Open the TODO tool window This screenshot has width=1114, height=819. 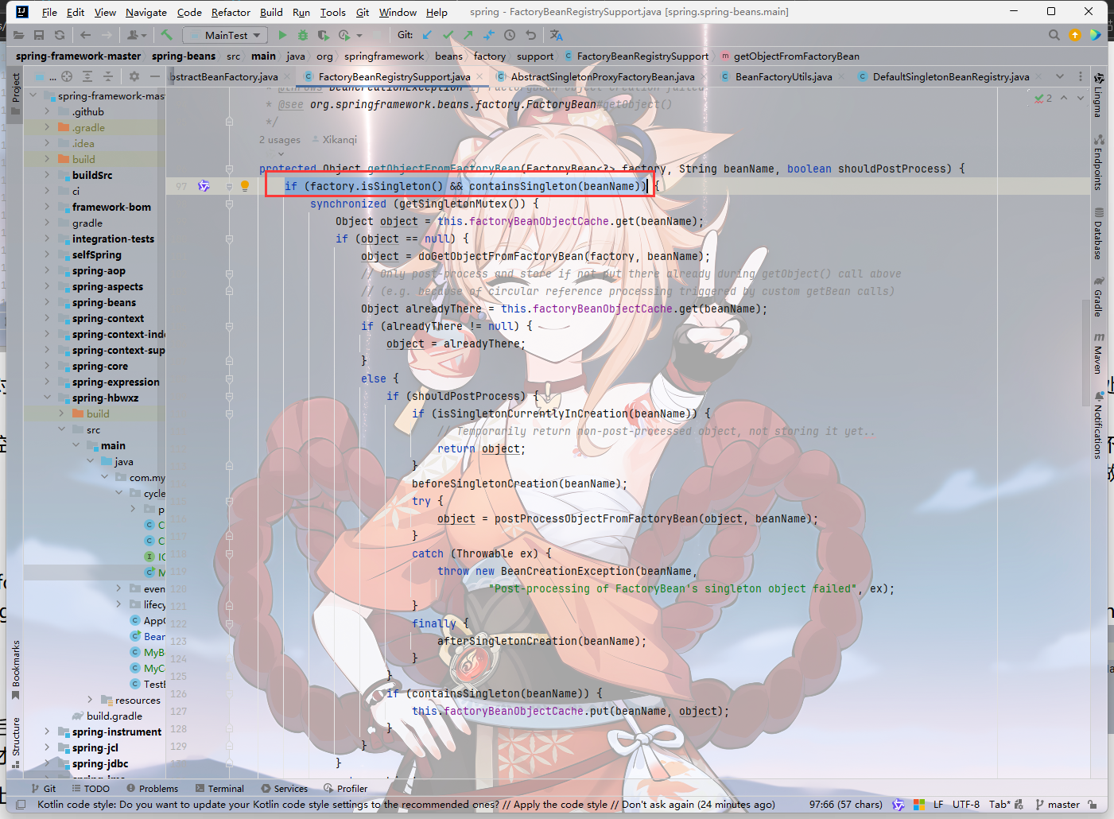91,789
